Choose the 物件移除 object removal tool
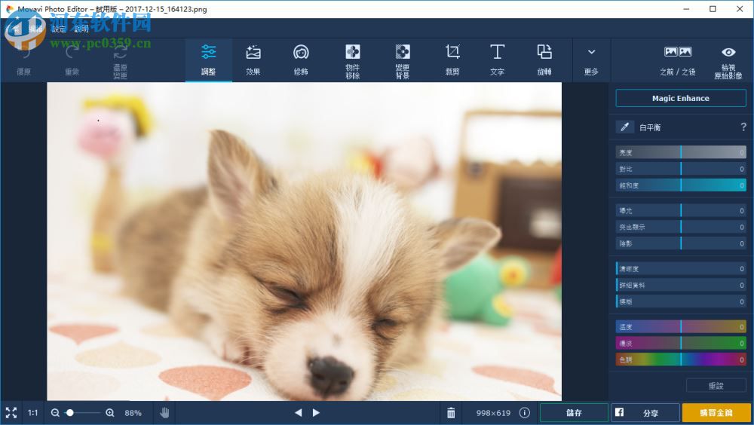The width and height of the screenshot is (754, 425). (352, 60)
